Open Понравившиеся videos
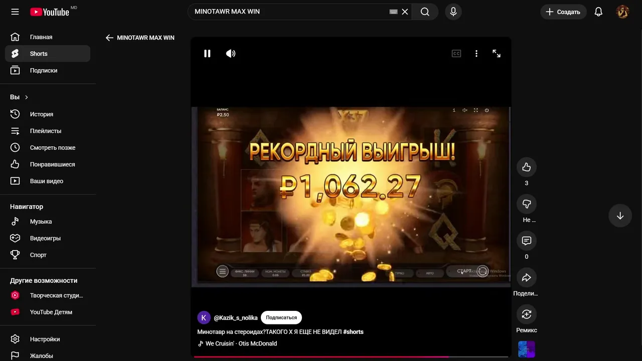 click(48, 164)
